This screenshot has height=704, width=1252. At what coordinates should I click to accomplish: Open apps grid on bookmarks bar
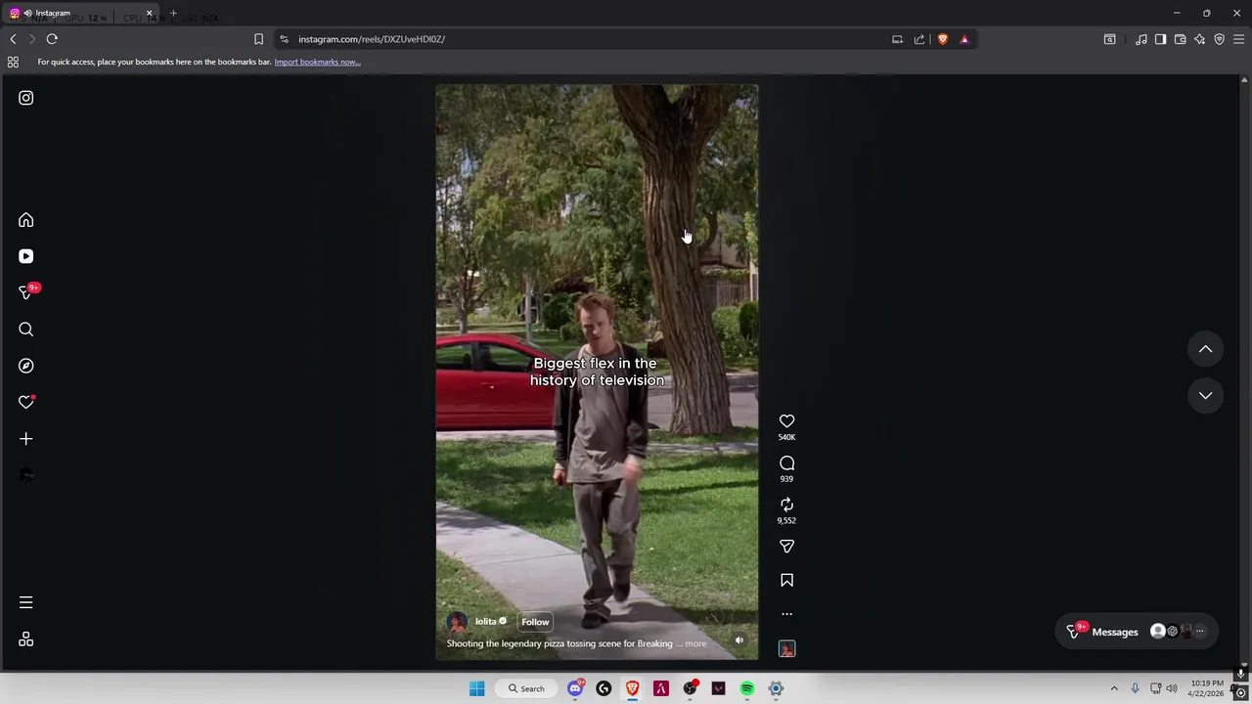tap(13, 62)
